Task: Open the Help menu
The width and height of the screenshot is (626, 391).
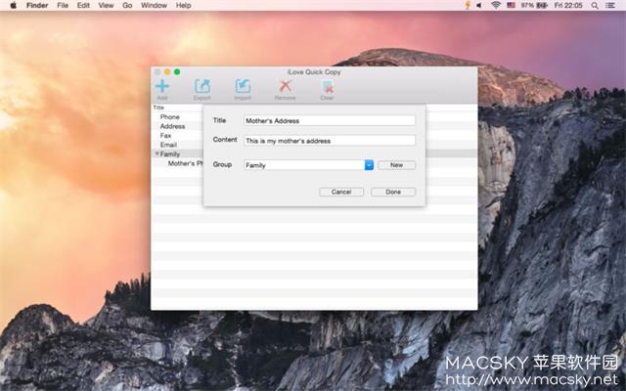Action: [183, 5]
